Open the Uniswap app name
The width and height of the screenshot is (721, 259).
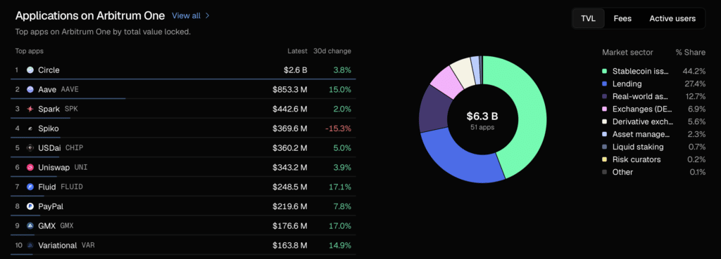click(54, 167)
